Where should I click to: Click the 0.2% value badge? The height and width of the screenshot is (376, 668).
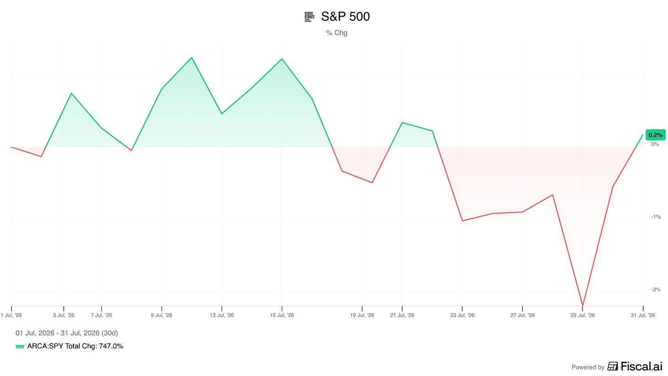click(x=655, y=135)
